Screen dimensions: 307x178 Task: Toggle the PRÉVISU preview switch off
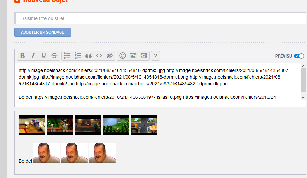point(299,56)
